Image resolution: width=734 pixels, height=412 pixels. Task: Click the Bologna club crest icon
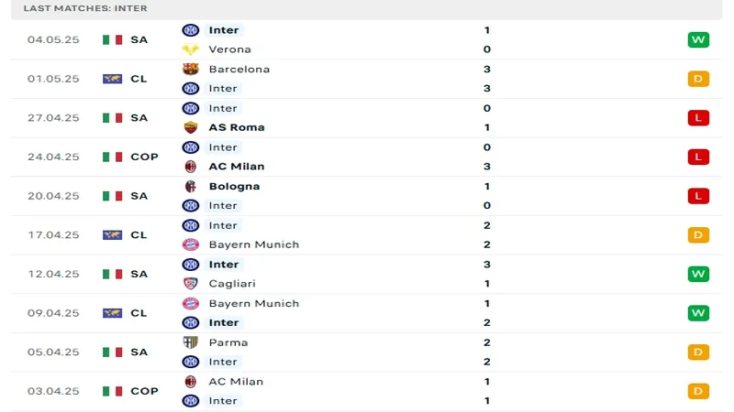(190, 186)
